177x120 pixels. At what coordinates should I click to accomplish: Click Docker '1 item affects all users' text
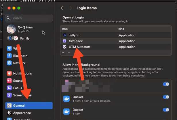click(x=92, y=101)
